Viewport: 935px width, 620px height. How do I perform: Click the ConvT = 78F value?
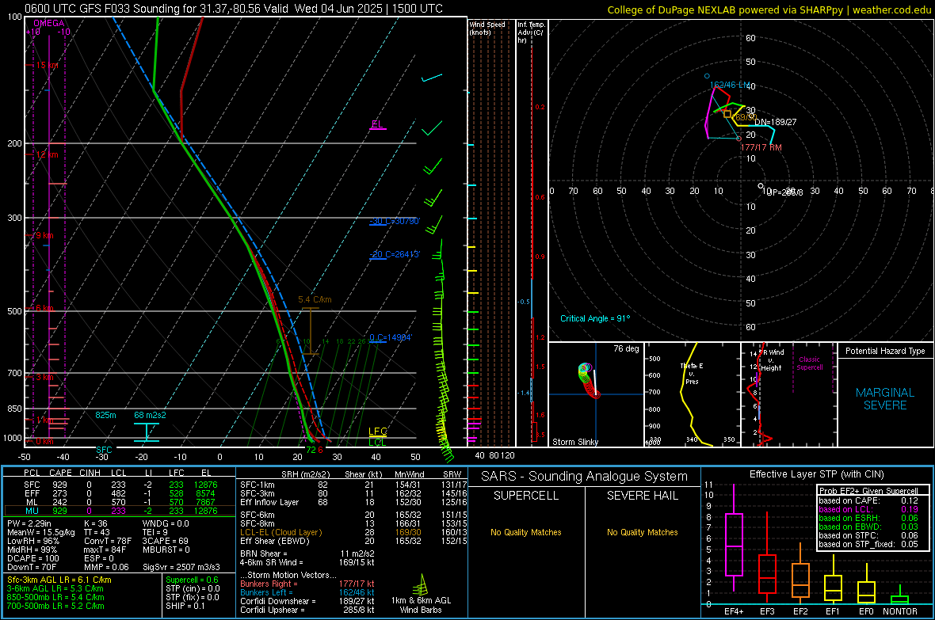107,541
